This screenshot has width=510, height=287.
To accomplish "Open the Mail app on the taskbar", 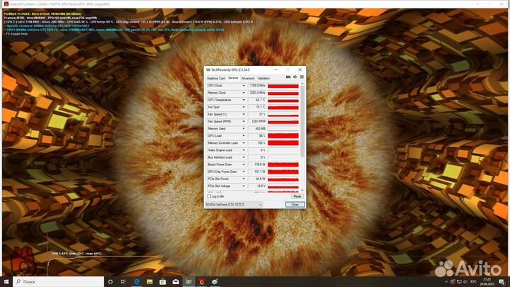I will click(176, 281).
